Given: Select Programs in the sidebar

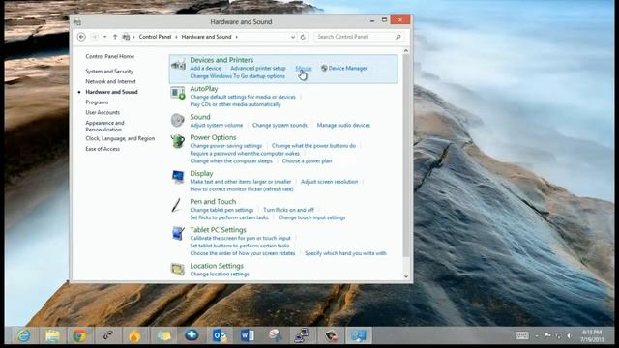Looking at the screenshot, I should coord(97,101).
